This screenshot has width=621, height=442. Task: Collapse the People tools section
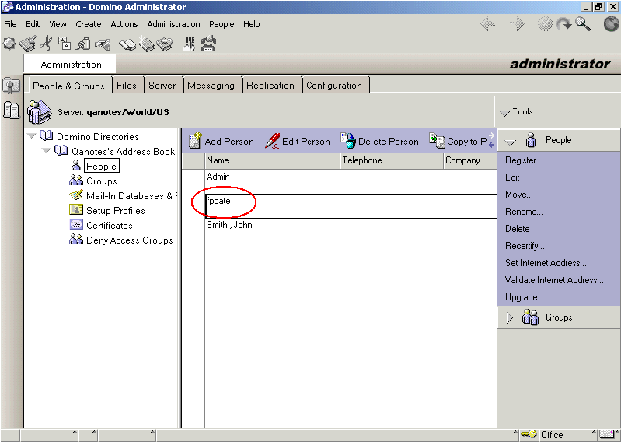[510, 142]
